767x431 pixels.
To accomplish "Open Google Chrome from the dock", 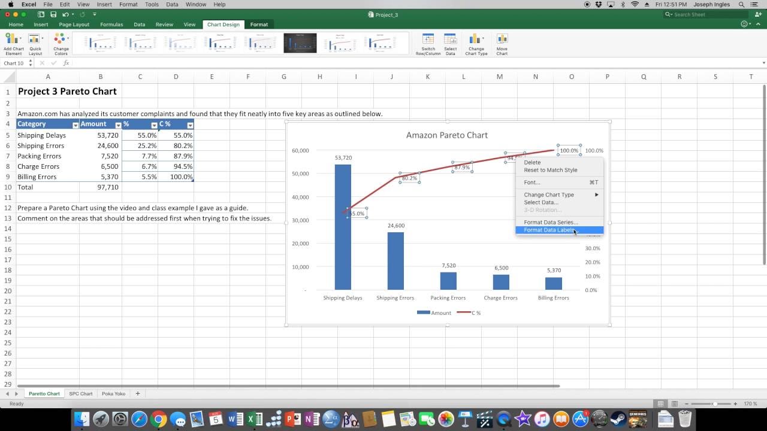I will [159, 419].
